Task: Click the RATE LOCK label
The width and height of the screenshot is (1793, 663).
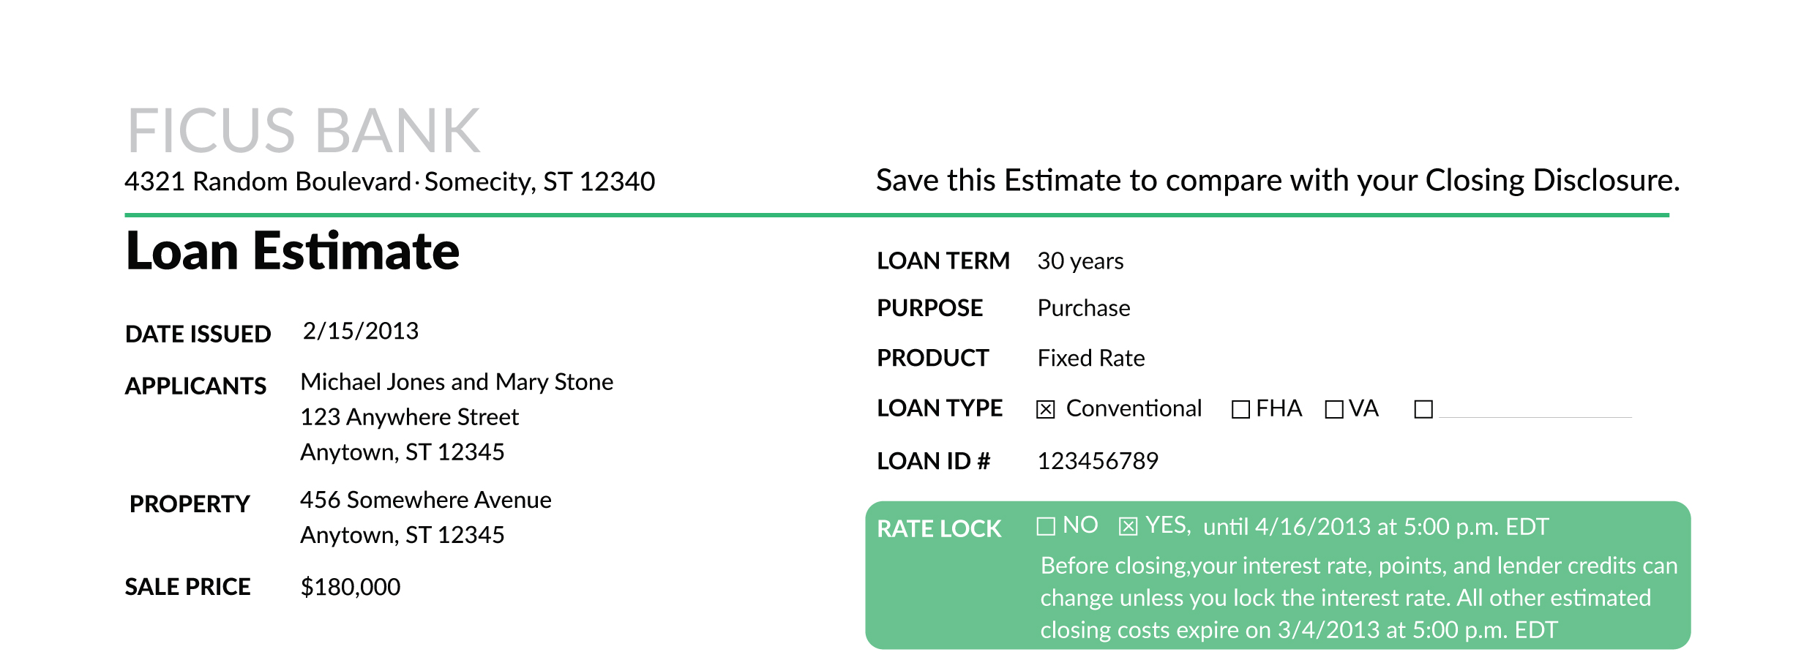Action: point(939,529)
